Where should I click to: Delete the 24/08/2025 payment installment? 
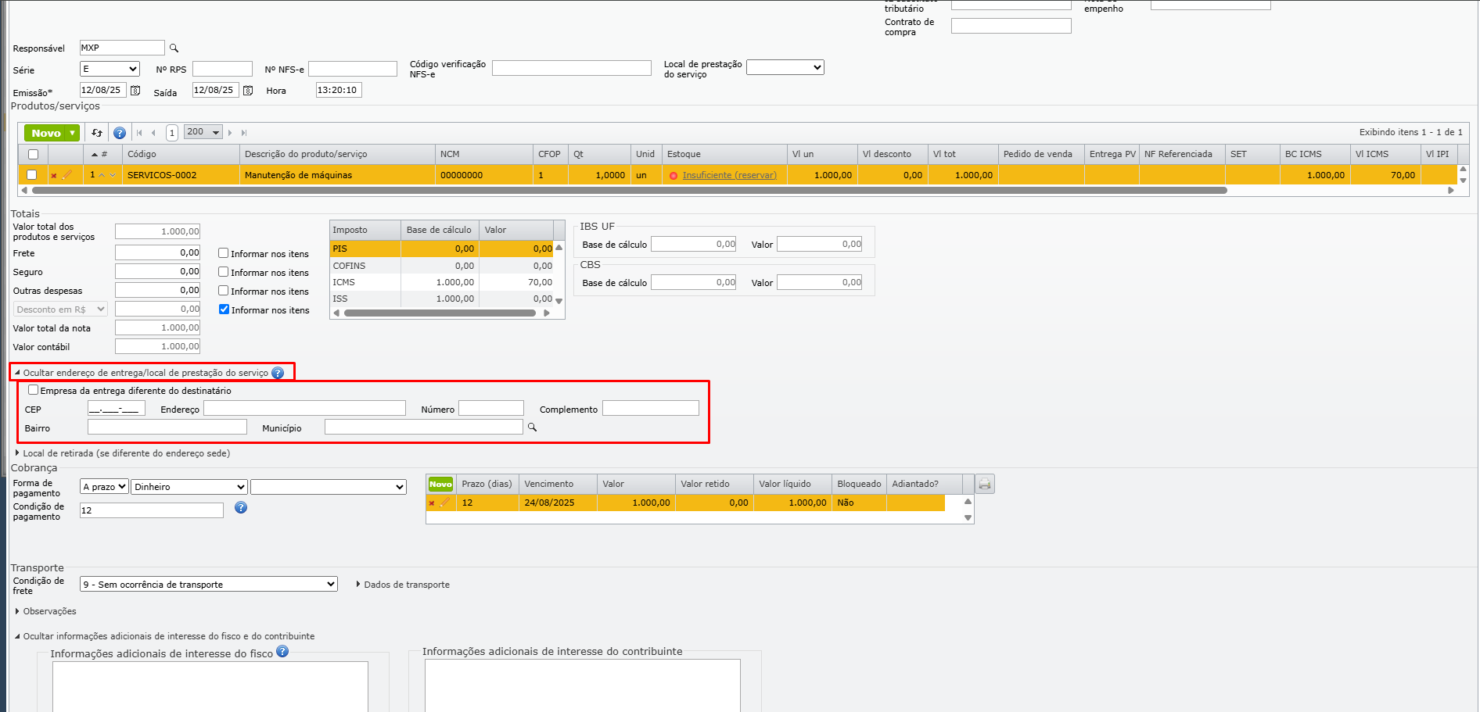pos(432,503)
